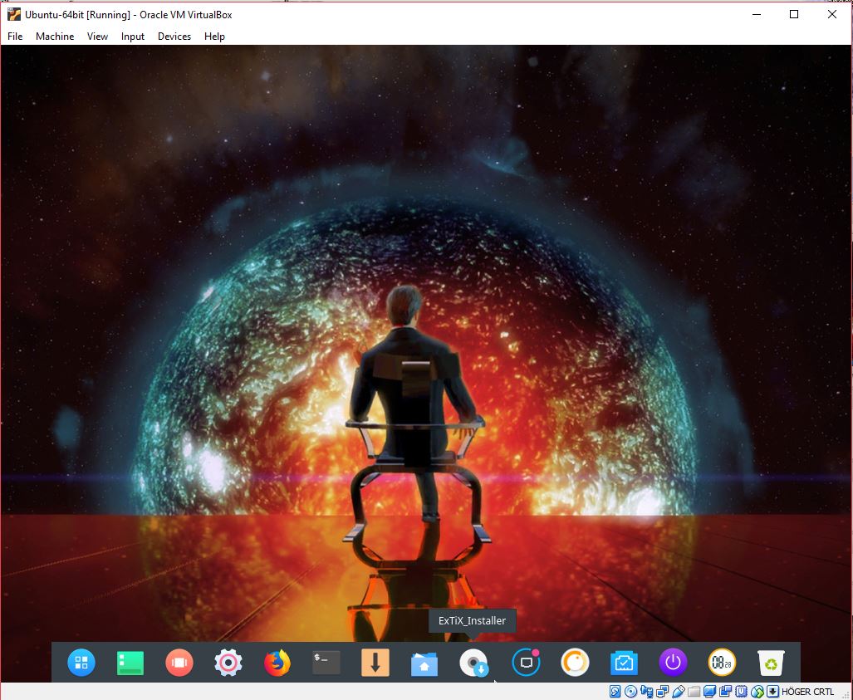Open the File menu

pos(15,37)
